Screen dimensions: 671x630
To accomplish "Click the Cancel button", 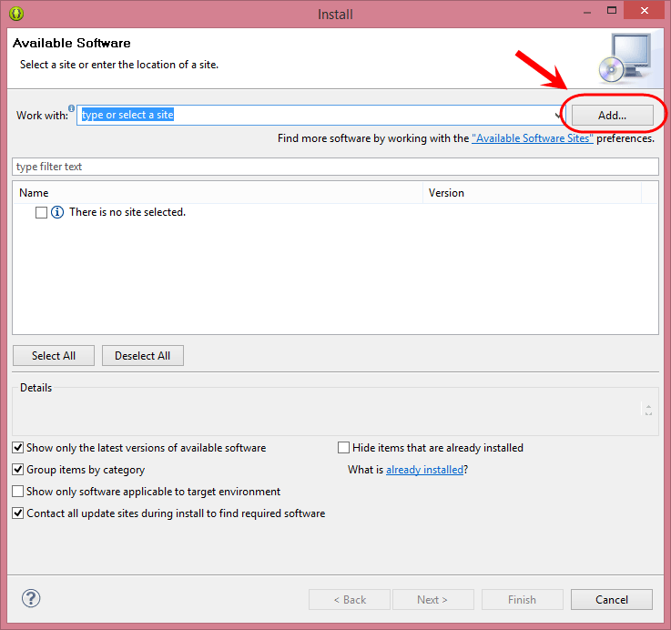I will coord(612,600).
